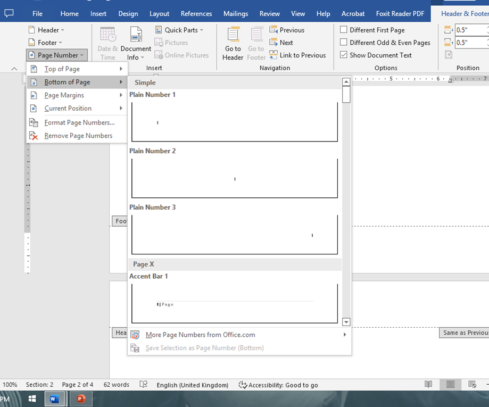The image size is (489, 407).
Task: Click the Link to Previous icon
Action: 273,55
